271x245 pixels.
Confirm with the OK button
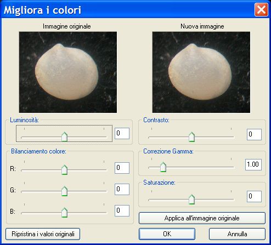167,234
